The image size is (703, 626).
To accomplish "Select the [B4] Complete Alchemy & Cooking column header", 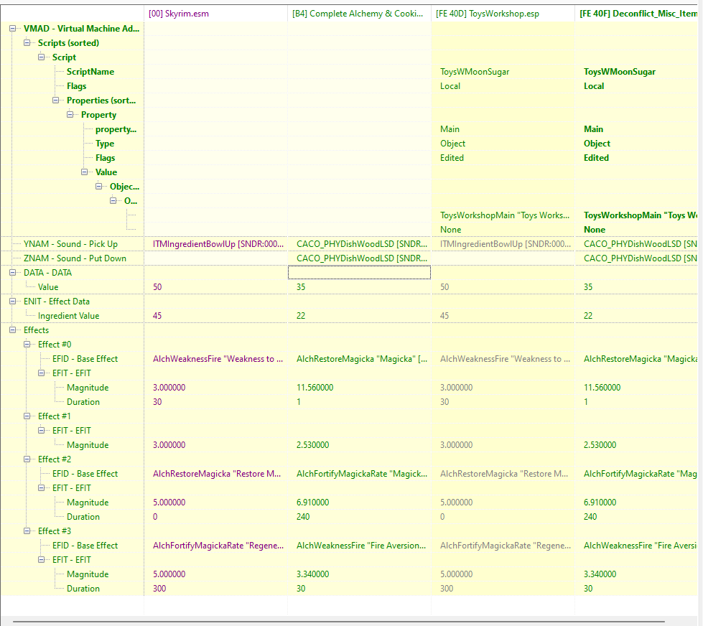I will pyautogui.click(x=359, y=14).
